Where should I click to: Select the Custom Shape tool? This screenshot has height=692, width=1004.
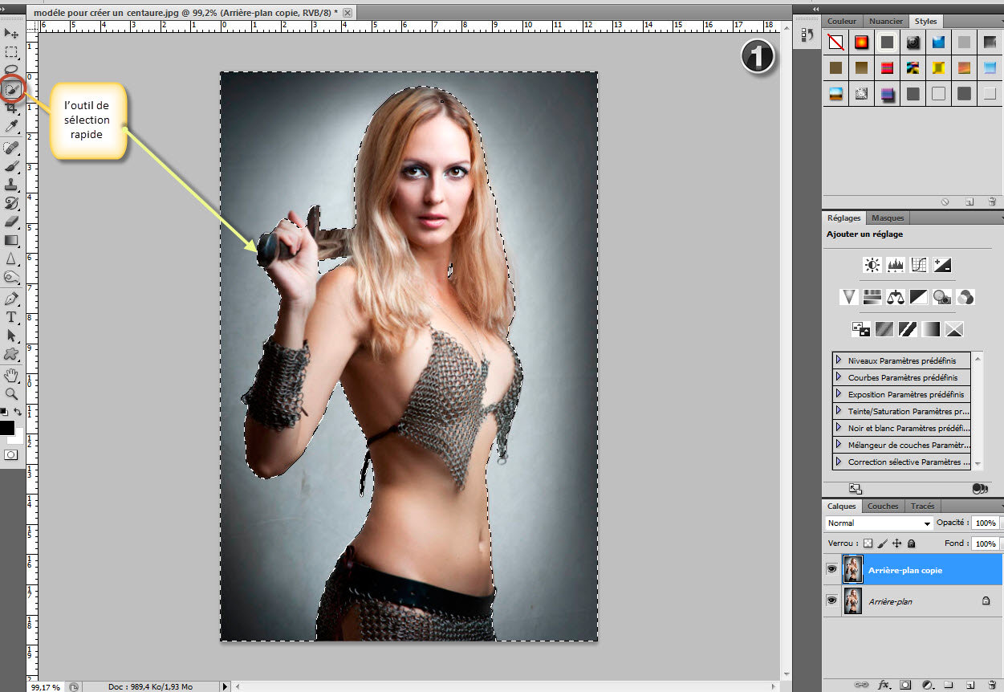click(x=11, y=353)
